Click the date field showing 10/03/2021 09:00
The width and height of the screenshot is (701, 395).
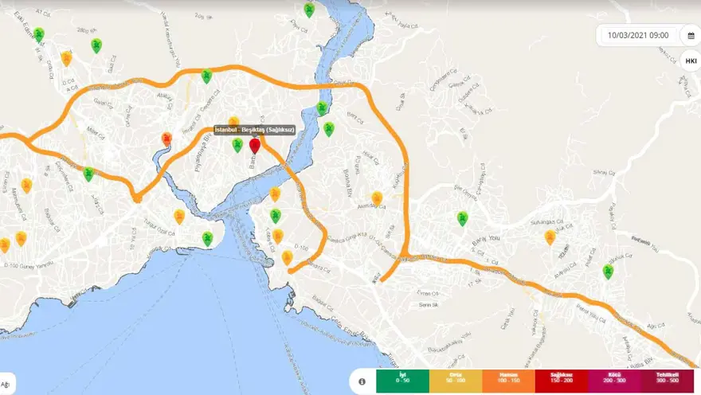click(638, 36)
